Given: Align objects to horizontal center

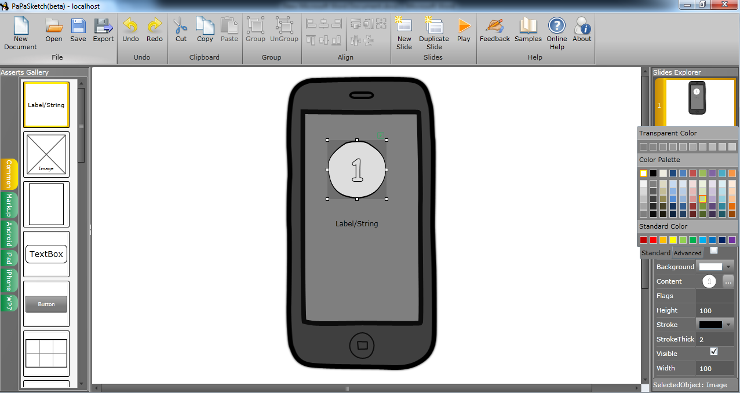Looking at the screenshot, I should point(325,24).
